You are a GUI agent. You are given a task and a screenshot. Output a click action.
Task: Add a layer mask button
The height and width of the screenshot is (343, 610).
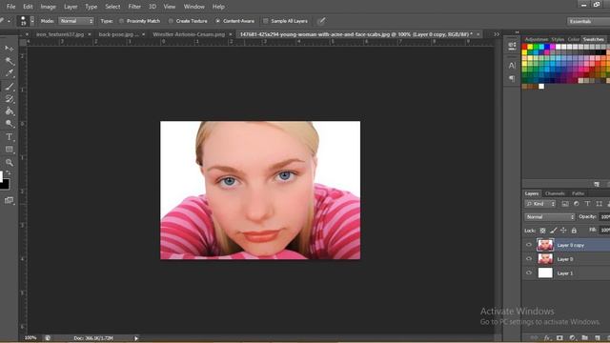tap(559, 338)
